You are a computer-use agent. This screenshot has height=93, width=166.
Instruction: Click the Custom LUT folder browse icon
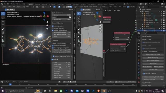click(x=70, y=17)
